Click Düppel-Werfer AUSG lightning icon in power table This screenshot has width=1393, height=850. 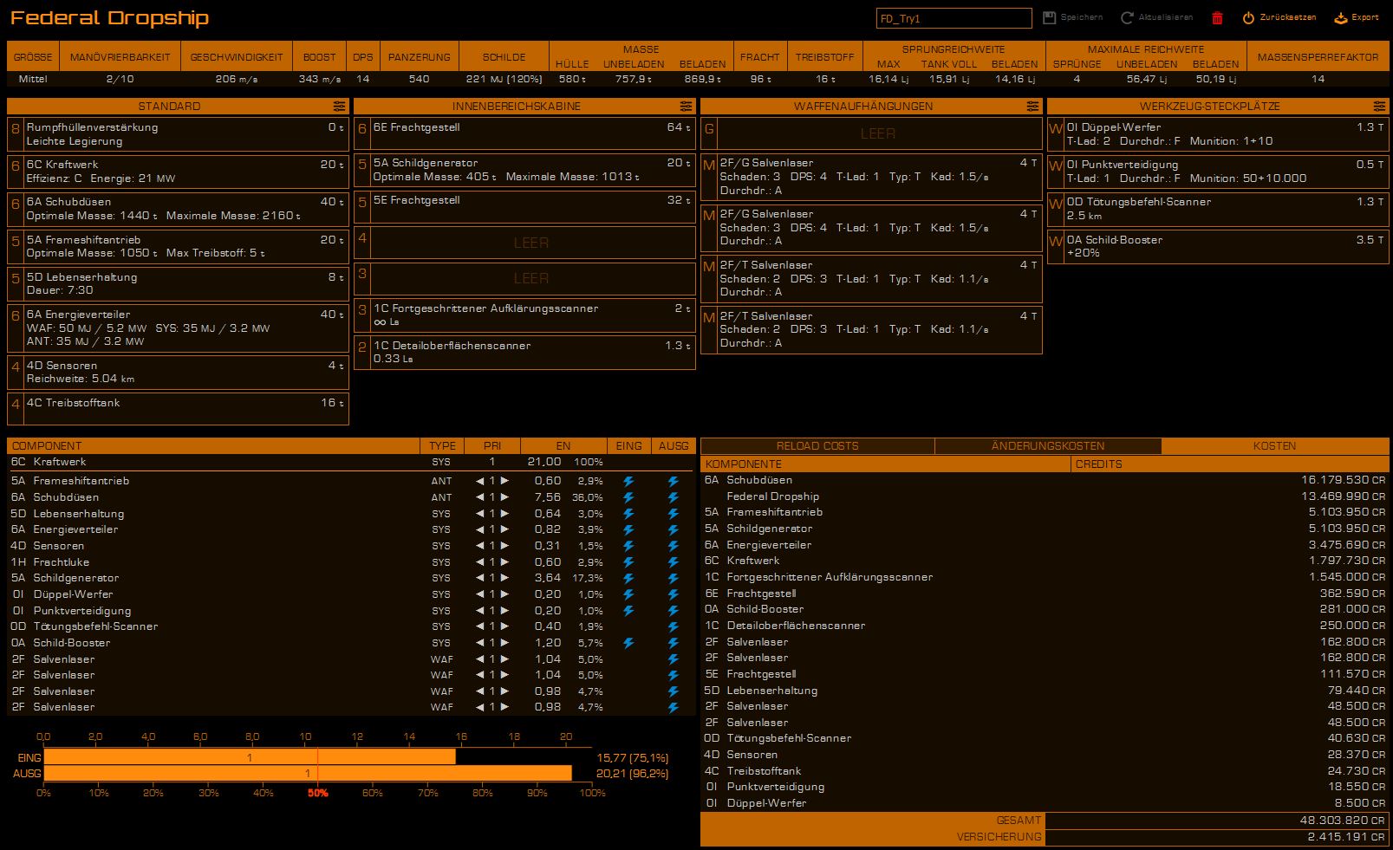pyautogui.click(x=673, y=594)
